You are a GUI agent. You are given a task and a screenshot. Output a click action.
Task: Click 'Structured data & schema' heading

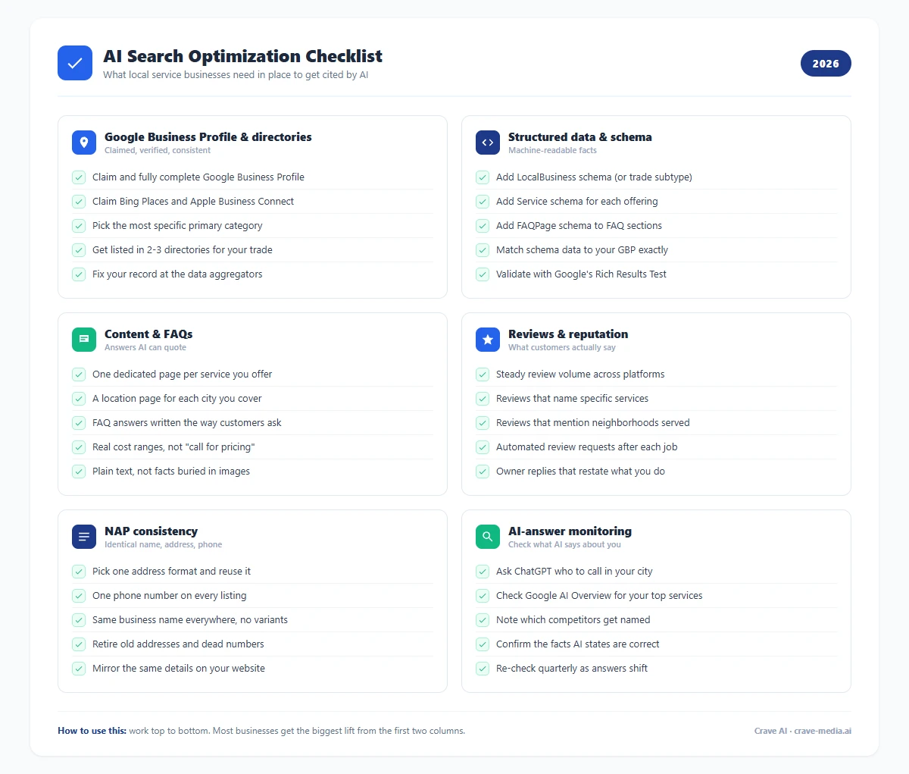point(580,137)
